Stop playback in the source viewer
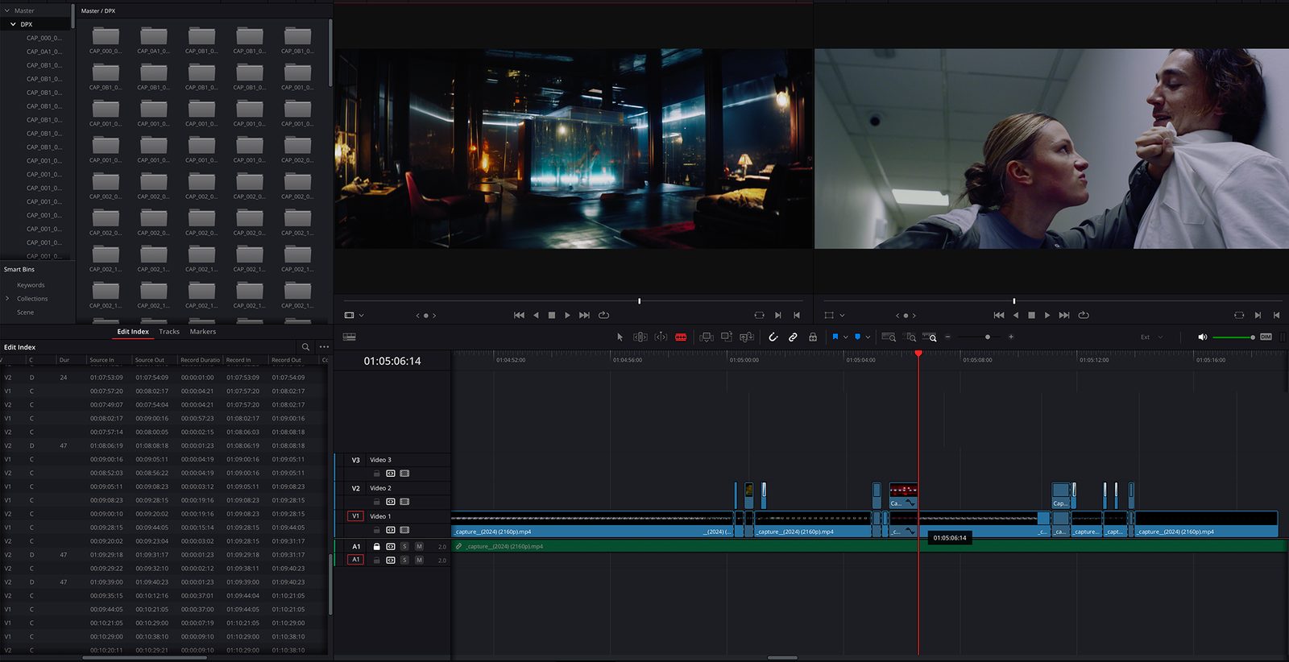1289x662 pixels. tap(552, 316)
